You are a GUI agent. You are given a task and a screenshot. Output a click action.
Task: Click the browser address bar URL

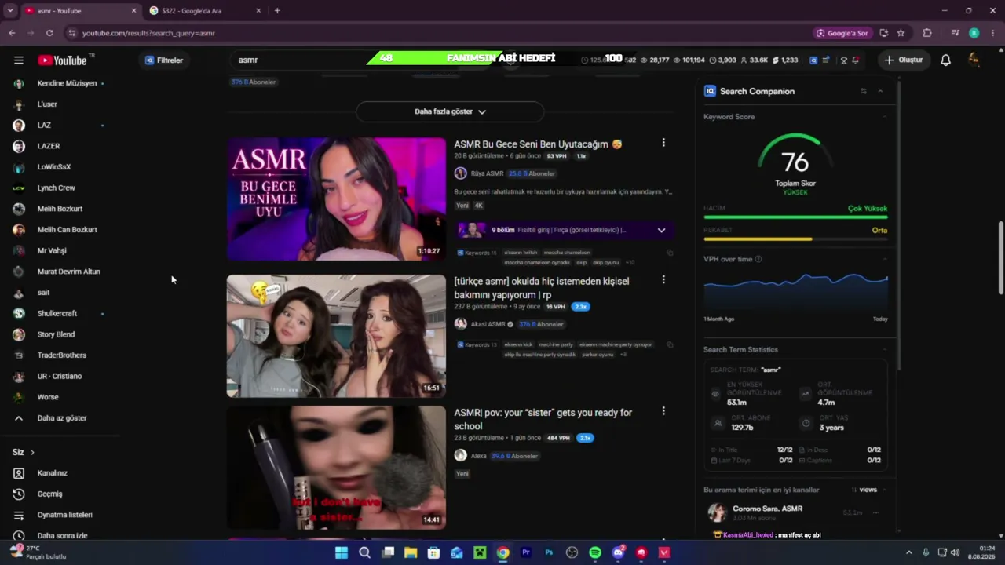148,33
